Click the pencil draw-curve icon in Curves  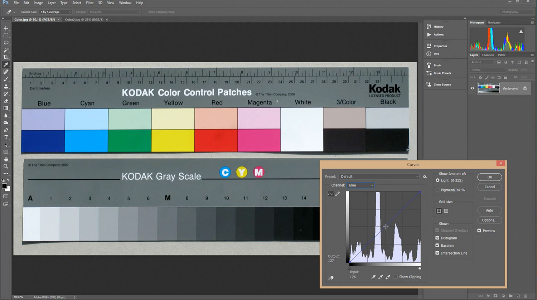point(338,194)
